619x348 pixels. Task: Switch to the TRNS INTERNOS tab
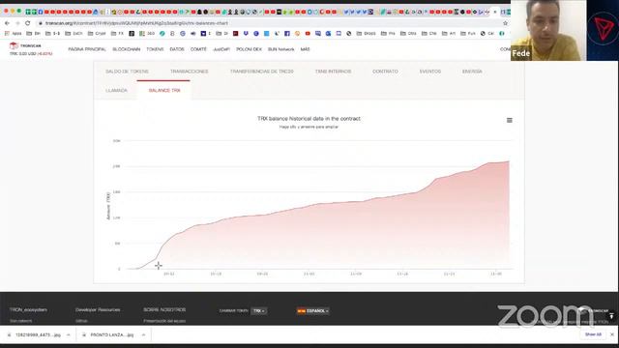[333, 72]
